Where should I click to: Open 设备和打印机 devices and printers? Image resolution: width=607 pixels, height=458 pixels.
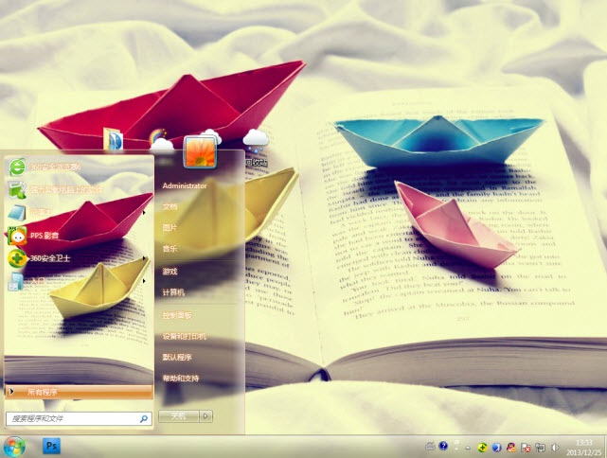[185, 336]
